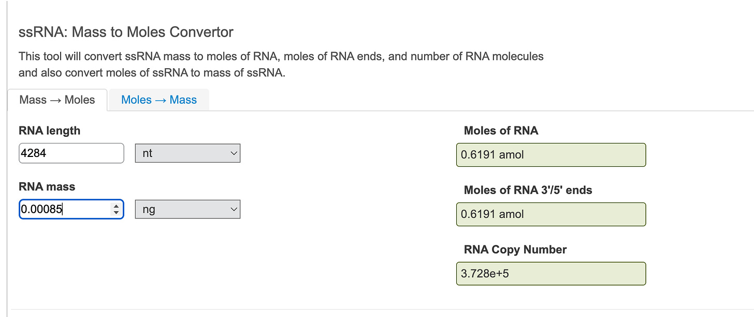754x317 pixels.
Task: Click the Moles of RNA result box
Action: 550,155
